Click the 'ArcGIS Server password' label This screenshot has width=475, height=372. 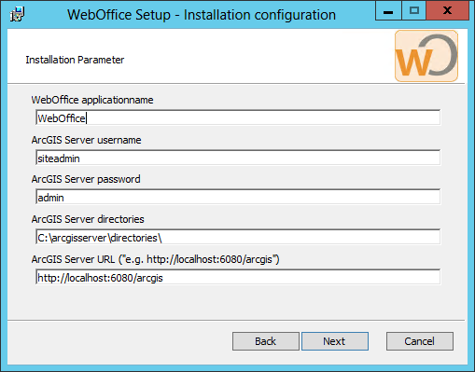[x=86, y=179]
